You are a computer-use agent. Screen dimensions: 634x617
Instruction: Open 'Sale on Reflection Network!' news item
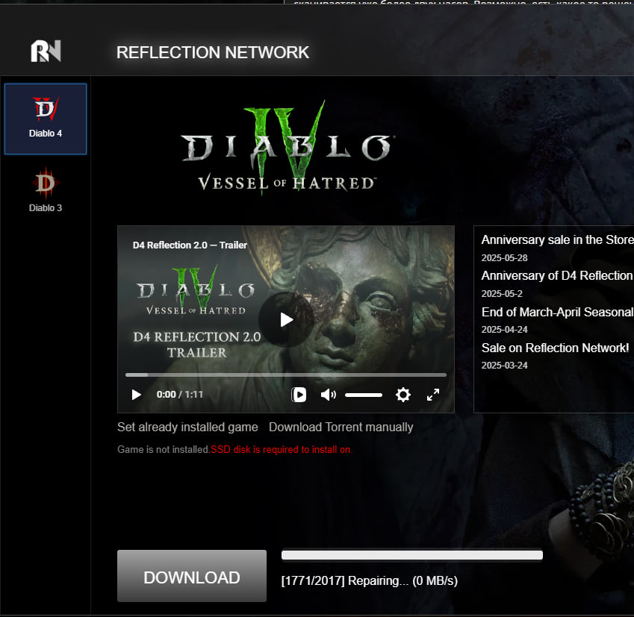(x=555, y=348)
